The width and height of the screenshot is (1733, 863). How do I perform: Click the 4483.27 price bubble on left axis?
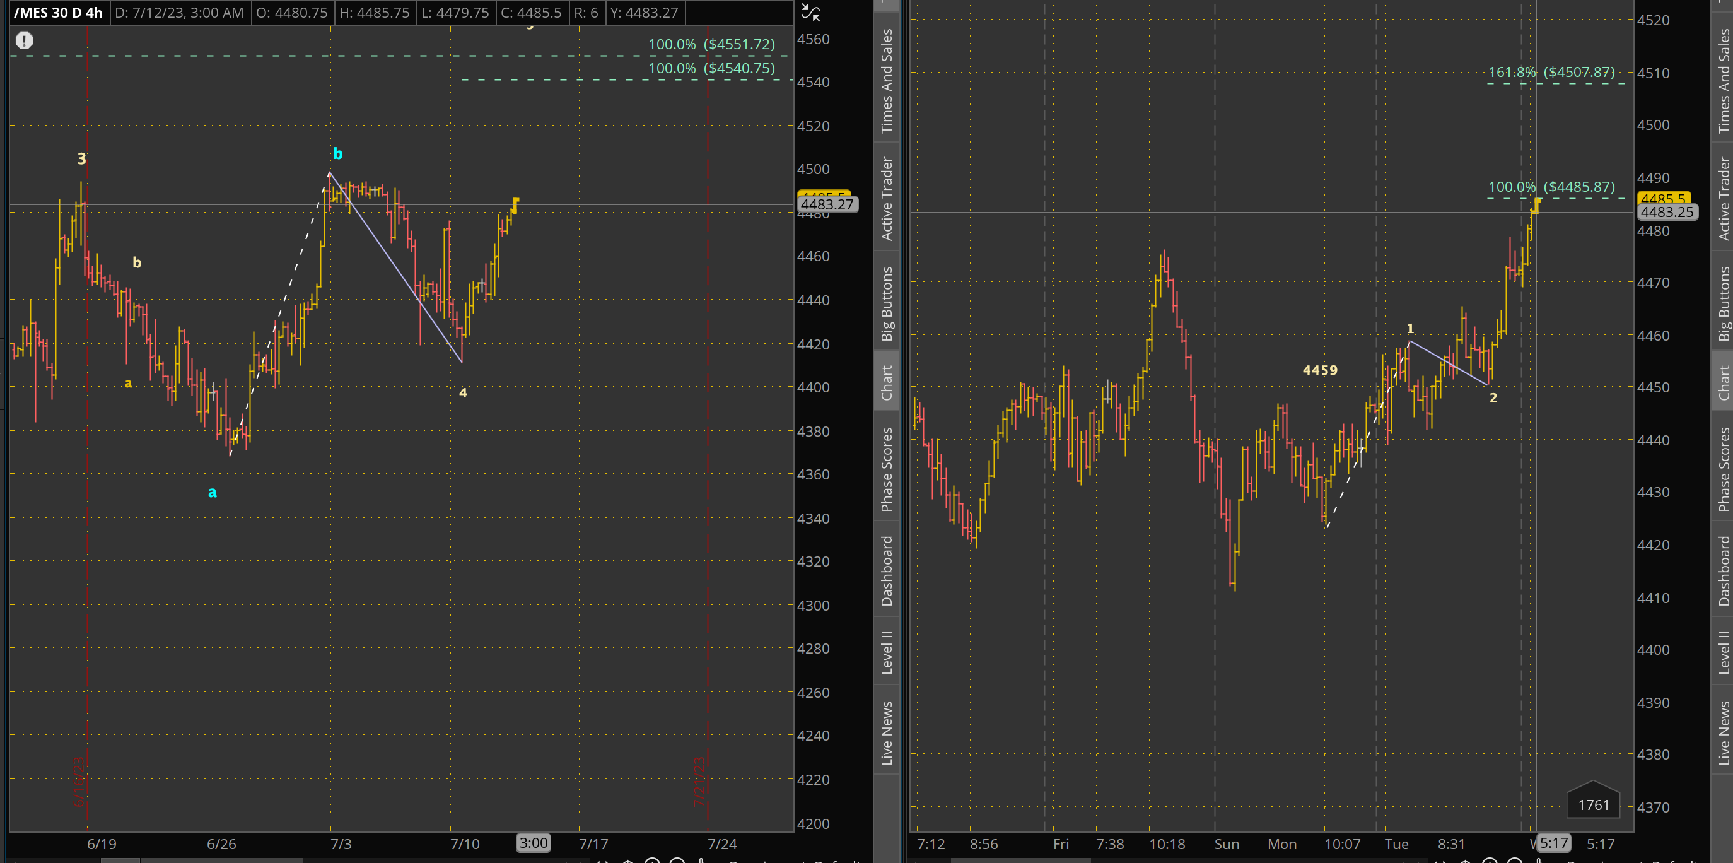coord(827,204)
